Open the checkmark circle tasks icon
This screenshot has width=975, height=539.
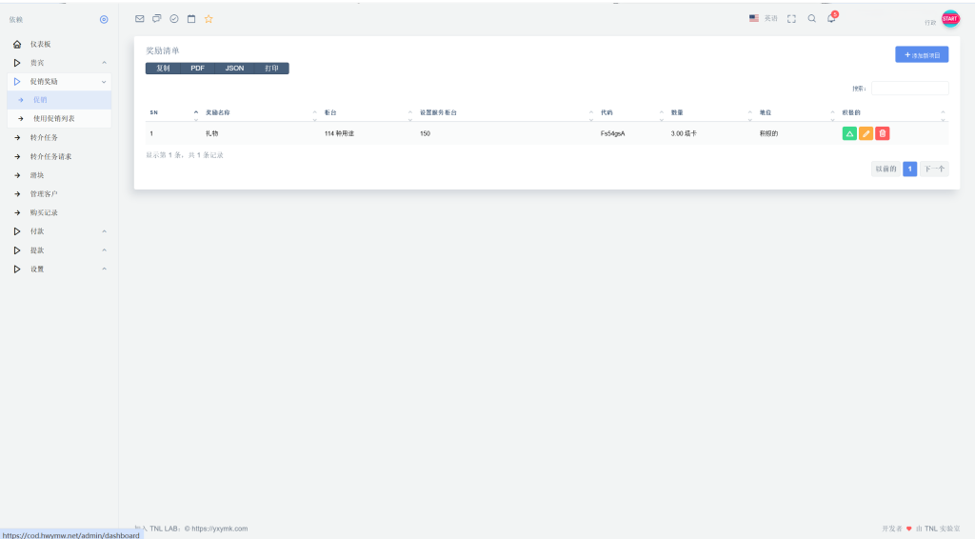click(174, 19)
